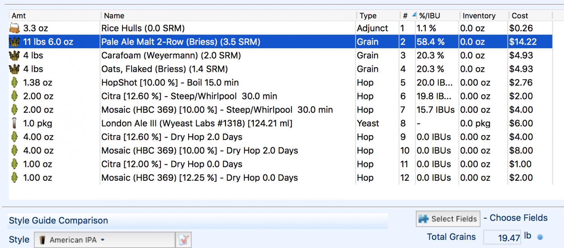Click the 3.3 oz amount cell
564x248 pixels.
(36, 28)
